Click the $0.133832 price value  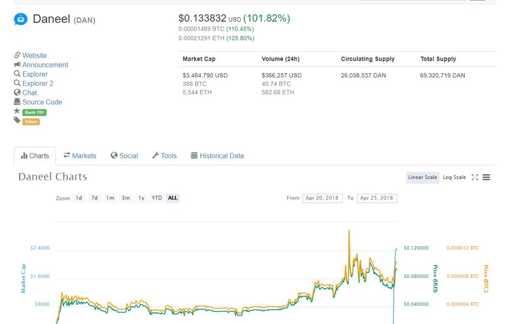202,18
